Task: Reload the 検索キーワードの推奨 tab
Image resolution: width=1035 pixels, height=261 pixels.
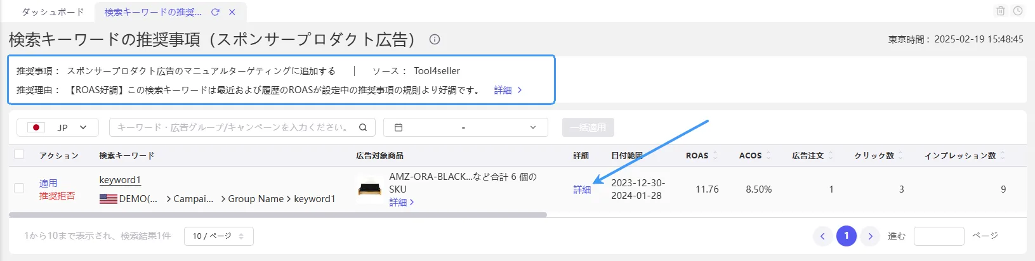Action: point(215,12)
